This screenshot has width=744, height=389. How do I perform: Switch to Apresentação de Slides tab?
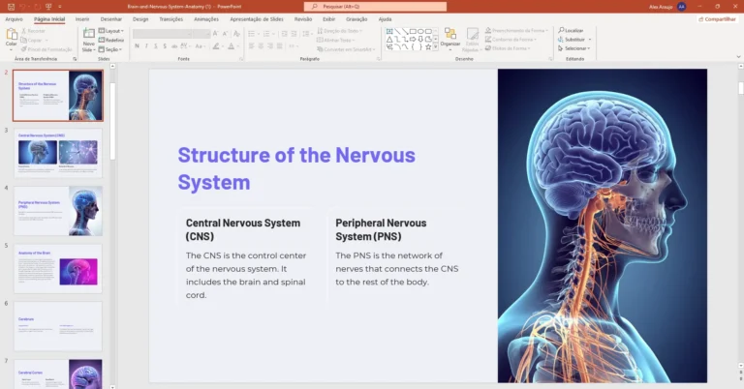[x=257, y=19]
